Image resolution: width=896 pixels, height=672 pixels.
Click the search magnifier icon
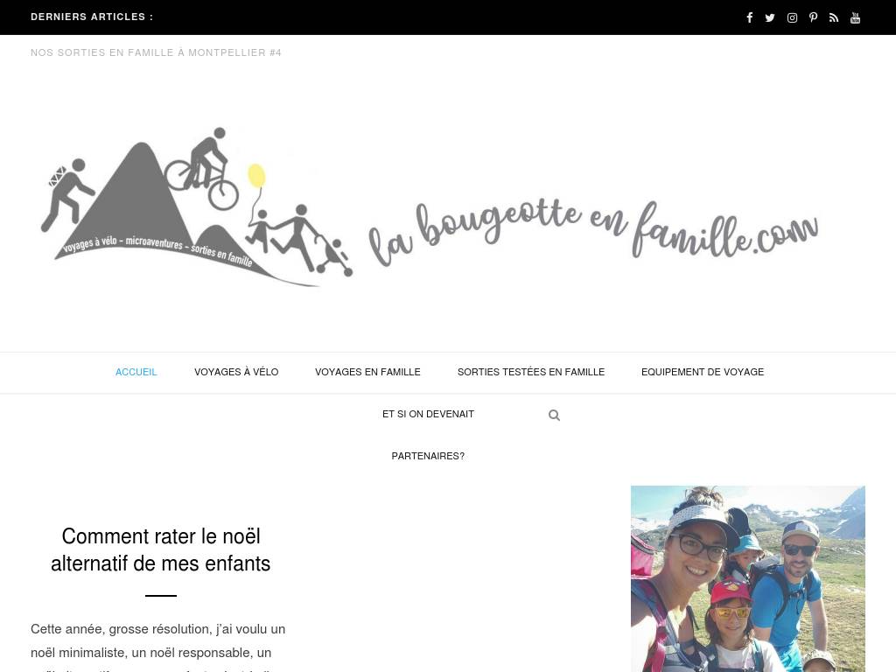click(554, 415)
